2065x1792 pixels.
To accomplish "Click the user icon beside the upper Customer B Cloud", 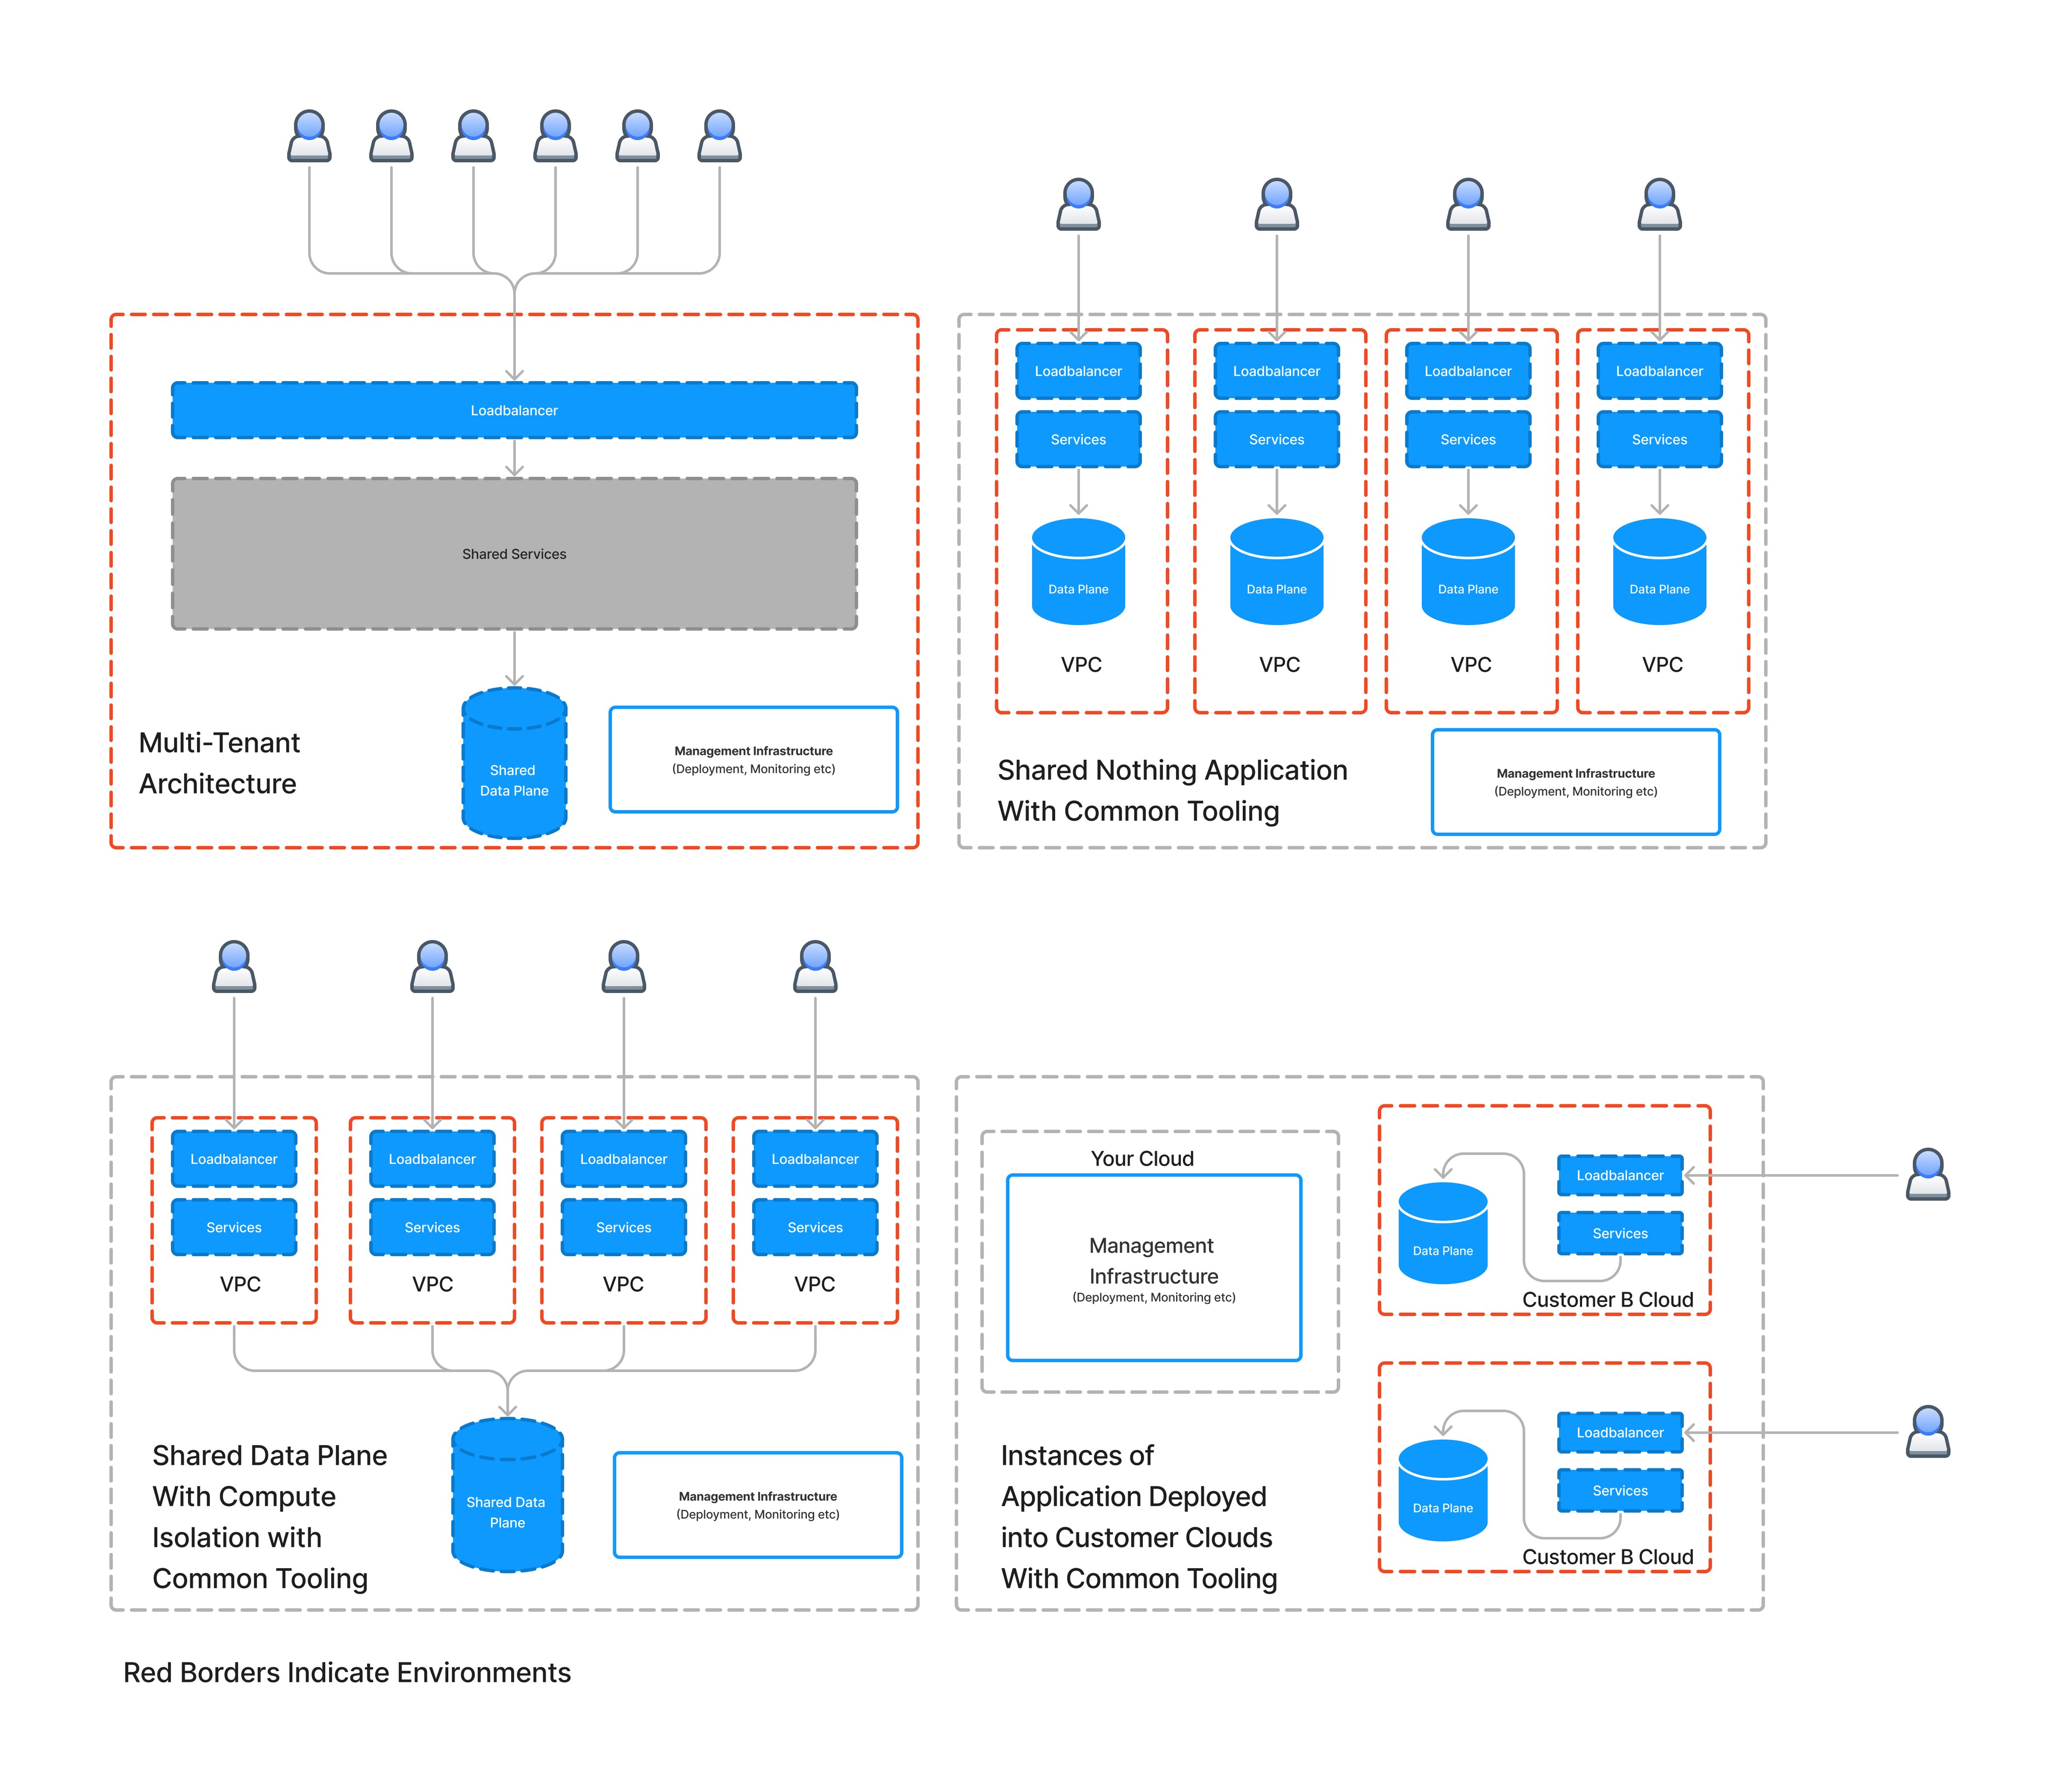I will 1927,1174.
